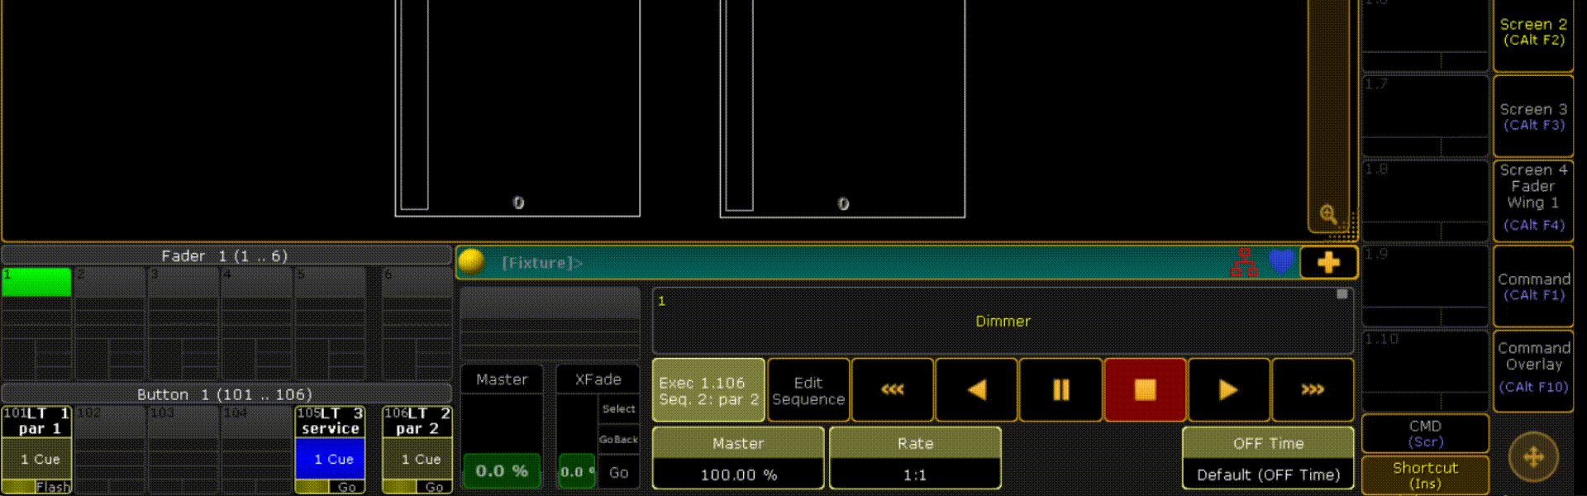Select the blue service 1 Cue executor
This screenshot has width=1587, height=496.
[331, 459]
